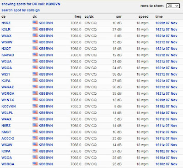Click US flag icon in KI4PAD row
Image resolution: width=183 pixels, height=168 pixels.
click(x=35, y=55)
